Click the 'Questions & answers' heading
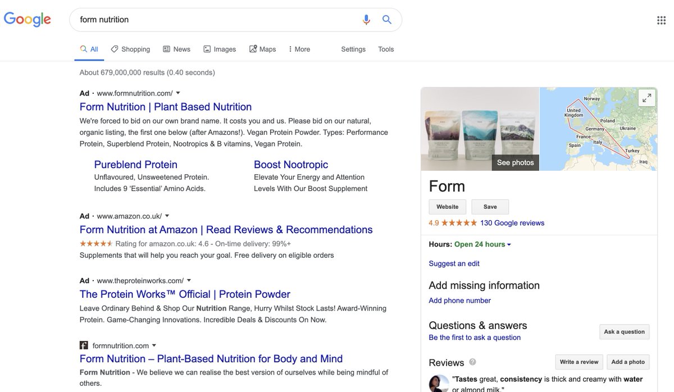674x392 pixels. coord(478,325)
